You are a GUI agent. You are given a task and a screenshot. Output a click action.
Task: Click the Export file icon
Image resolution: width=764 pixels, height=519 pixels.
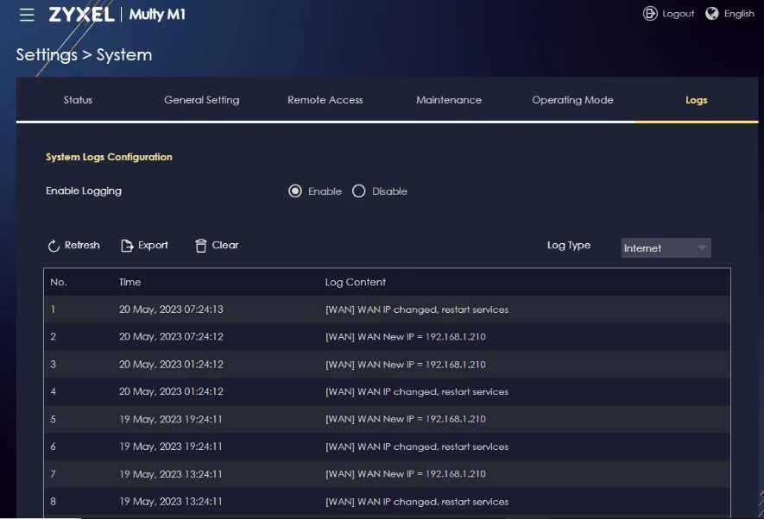(127, 246)
